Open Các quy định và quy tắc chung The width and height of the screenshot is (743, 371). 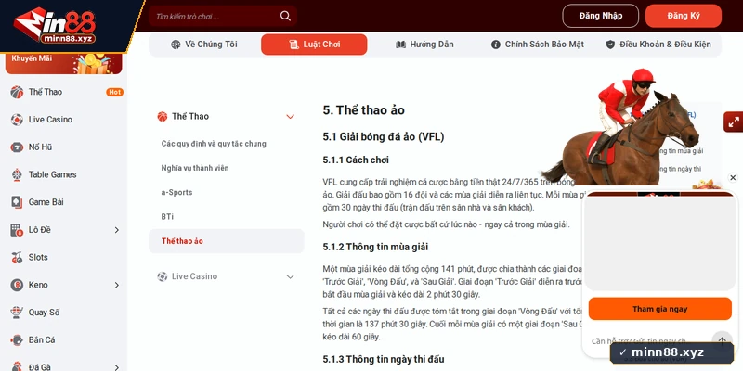pyautogui.click(x=214, y=144)
